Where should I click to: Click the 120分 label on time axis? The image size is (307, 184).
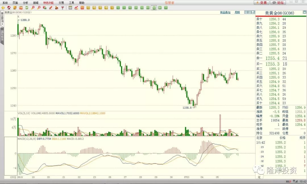click(x=13, y=177)
